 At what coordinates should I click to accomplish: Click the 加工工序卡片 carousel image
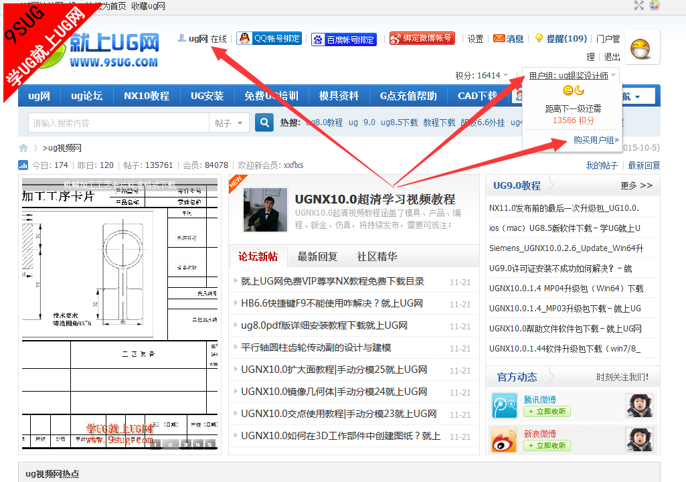pos(119,313)
